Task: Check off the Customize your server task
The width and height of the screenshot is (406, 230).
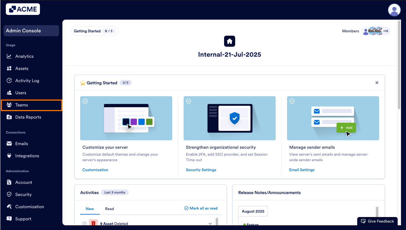Action: point(85,101)
